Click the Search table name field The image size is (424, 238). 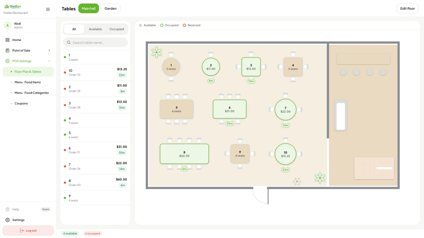[95, 43]
